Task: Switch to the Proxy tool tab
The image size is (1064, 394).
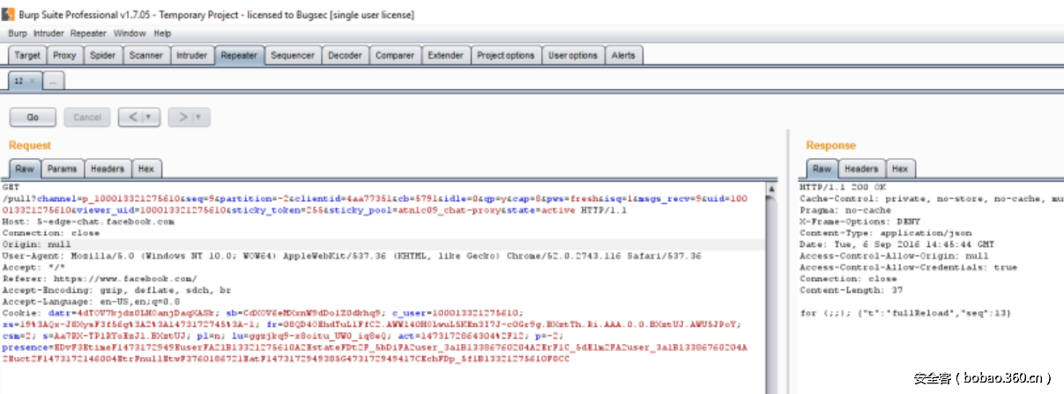Action: coord(64,55)
